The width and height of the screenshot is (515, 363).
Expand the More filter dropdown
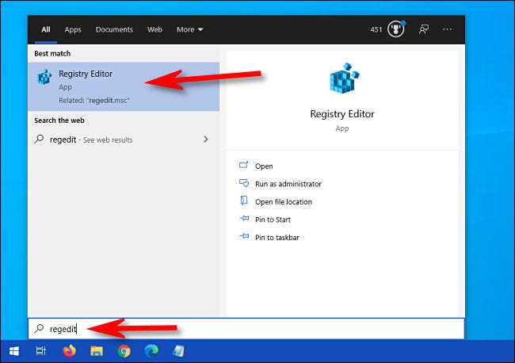coord(189,29)
